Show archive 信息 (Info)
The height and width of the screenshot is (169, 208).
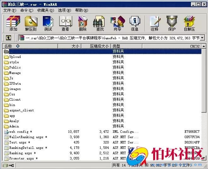(135, 23)
